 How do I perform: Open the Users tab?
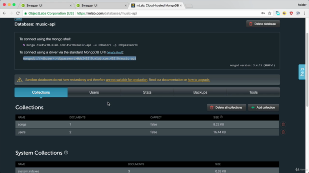coord(94,92)
